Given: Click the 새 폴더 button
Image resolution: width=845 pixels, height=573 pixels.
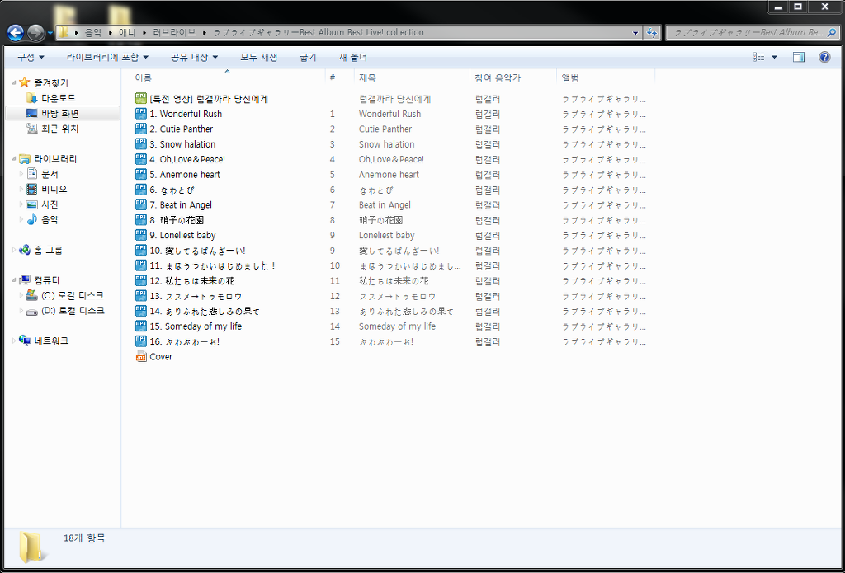Looking at the screenshot, I should (353, 57).
